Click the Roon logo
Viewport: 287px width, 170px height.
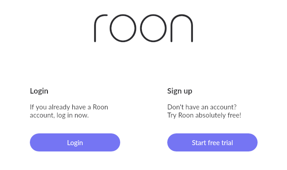tap(144, 28)
